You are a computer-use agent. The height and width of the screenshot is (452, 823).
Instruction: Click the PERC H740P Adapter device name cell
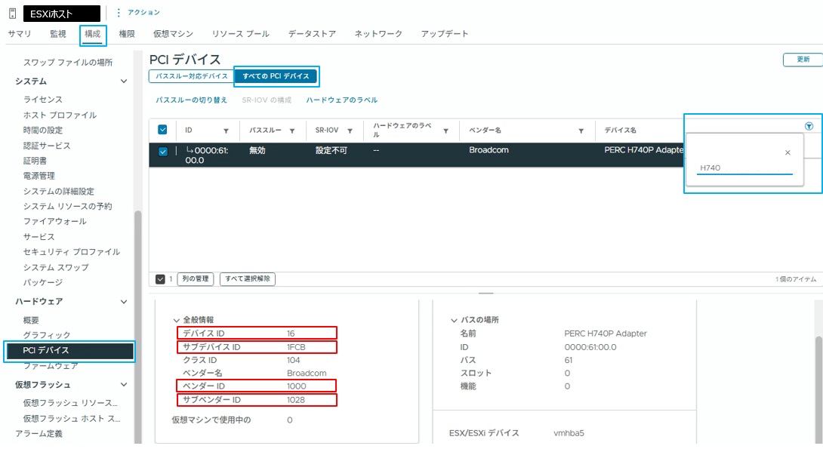[x=643, y=150]
